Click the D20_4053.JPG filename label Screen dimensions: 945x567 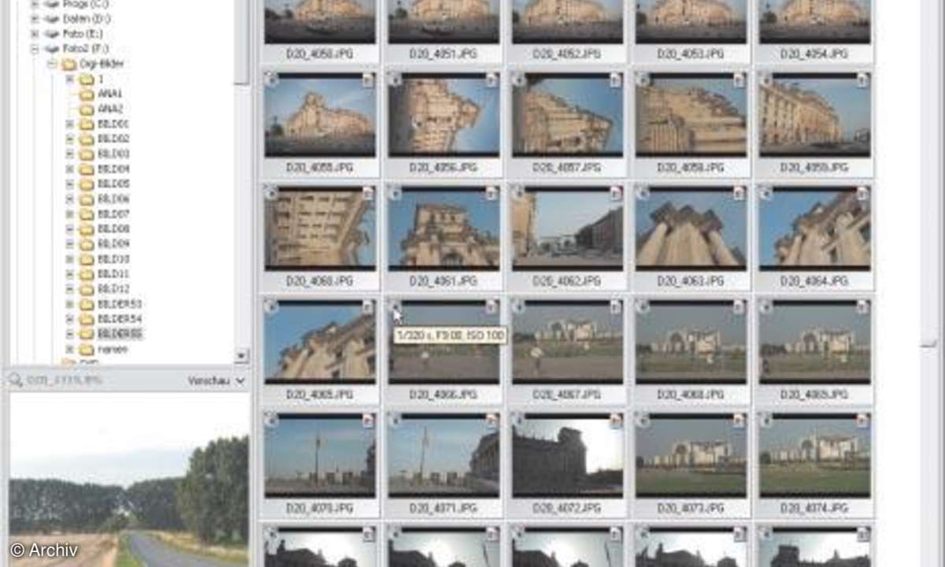[x=691, y=54]
